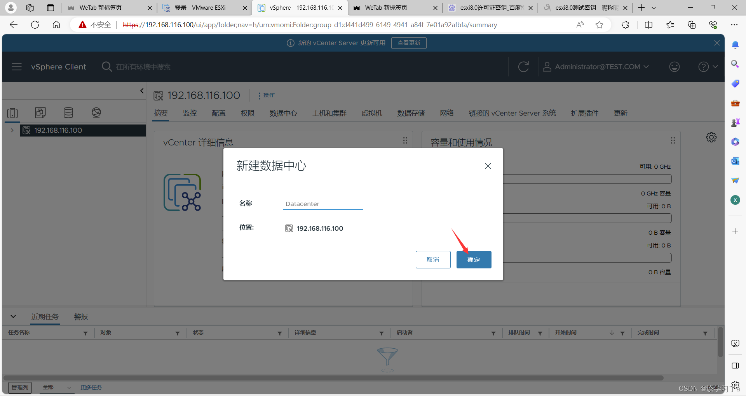Collapse the left navigation pane
The height and width of the screenshot is (396, 746).
point(142,91)
